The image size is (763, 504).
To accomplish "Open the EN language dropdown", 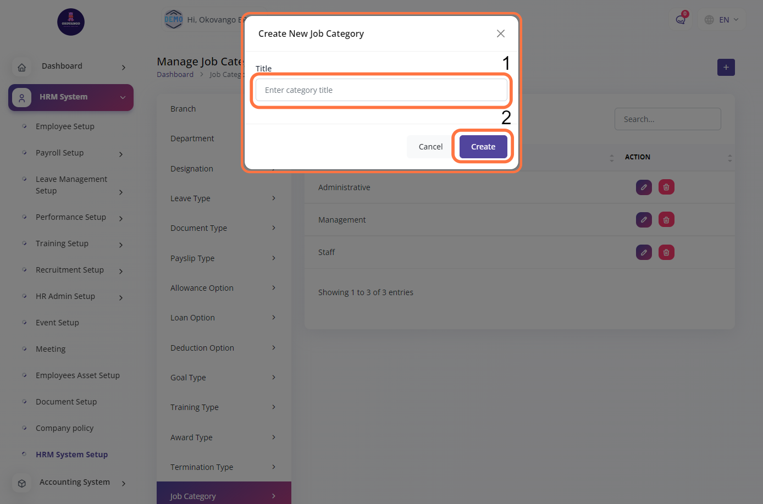I will click(722, 20).
